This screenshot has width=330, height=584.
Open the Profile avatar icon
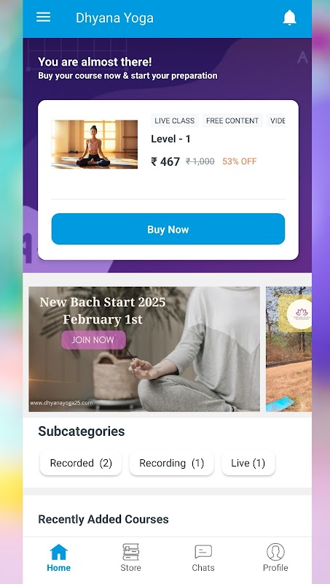[x=275, y=552]
